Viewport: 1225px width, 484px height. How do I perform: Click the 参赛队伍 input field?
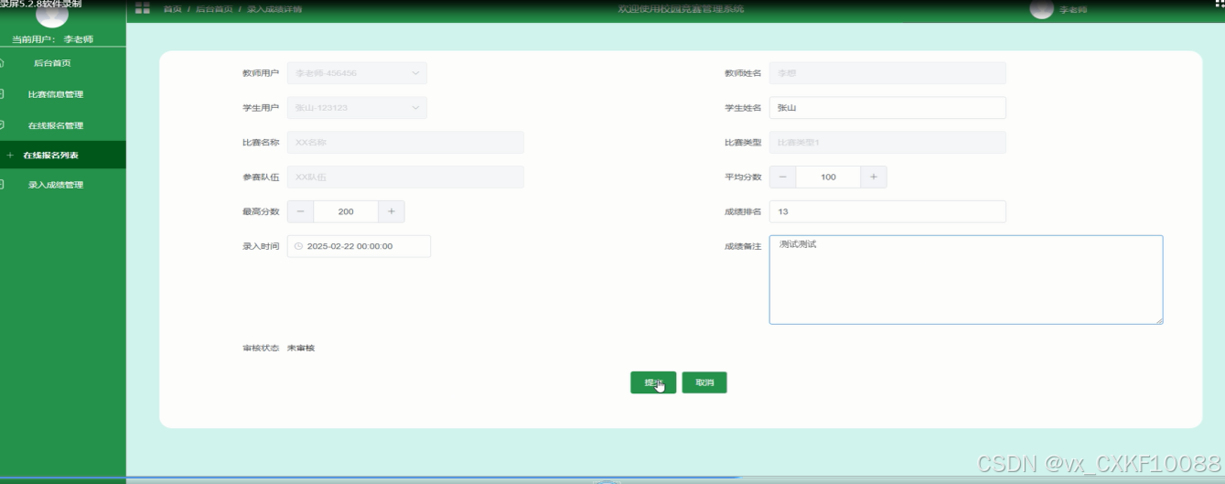(405, 177)
